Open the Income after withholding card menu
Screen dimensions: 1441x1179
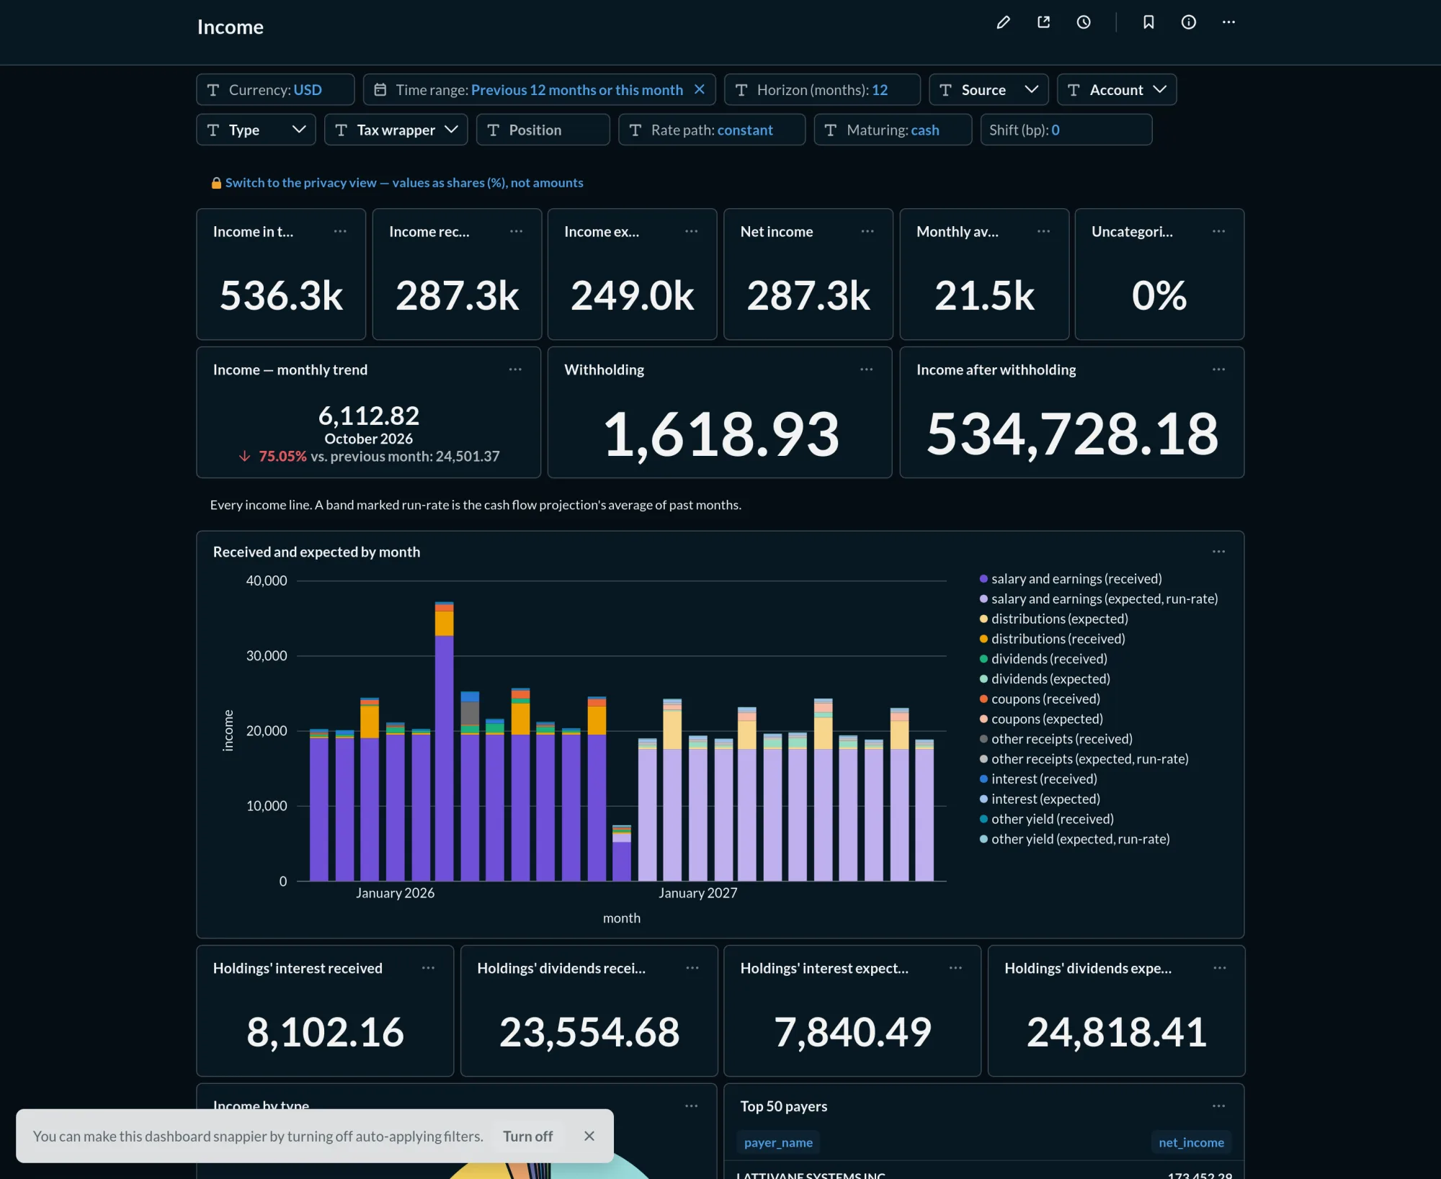[1218, 369]
